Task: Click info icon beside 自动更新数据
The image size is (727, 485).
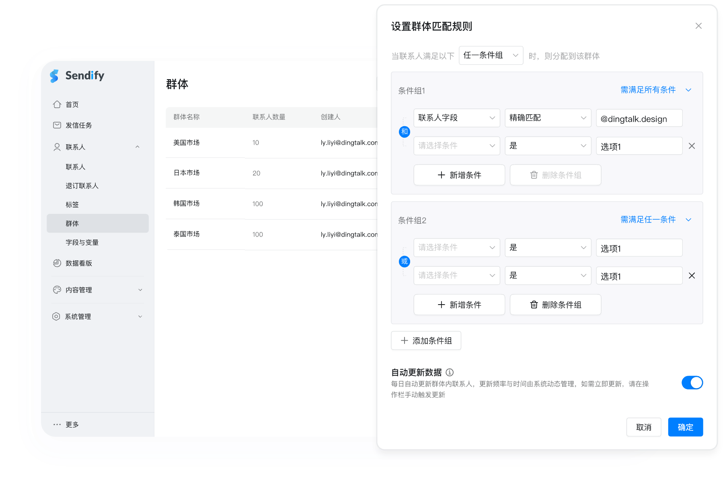Action: click(450, 372)
